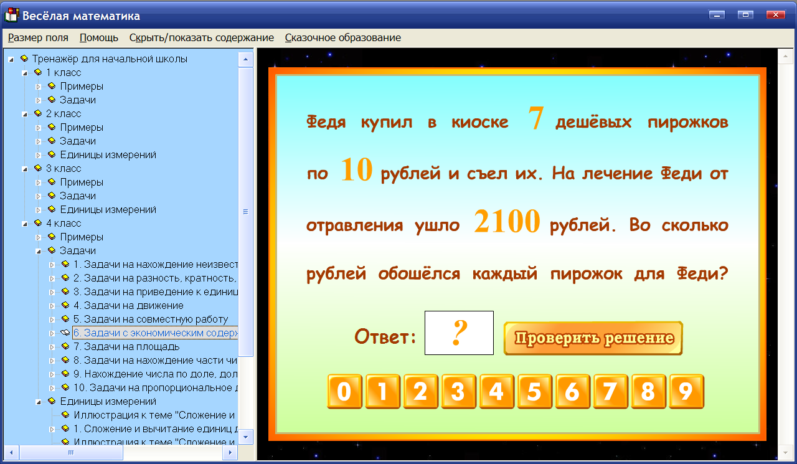Expand "4. Задачи на движение"
Viewport: 797px width, 464px height.
tap(52, 305)
